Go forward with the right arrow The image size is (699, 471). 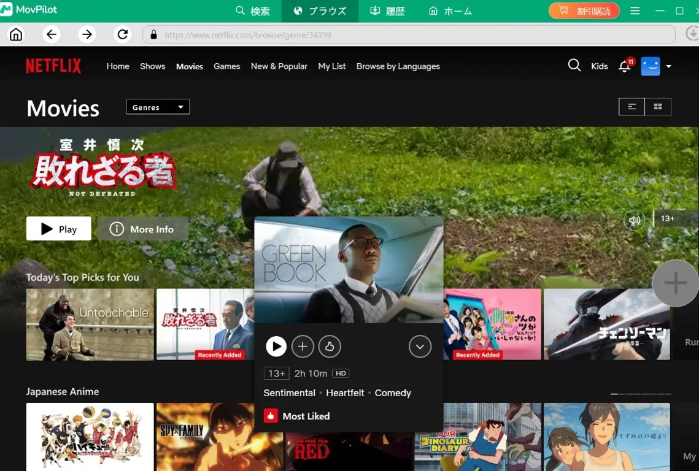[x=87, y=34]
